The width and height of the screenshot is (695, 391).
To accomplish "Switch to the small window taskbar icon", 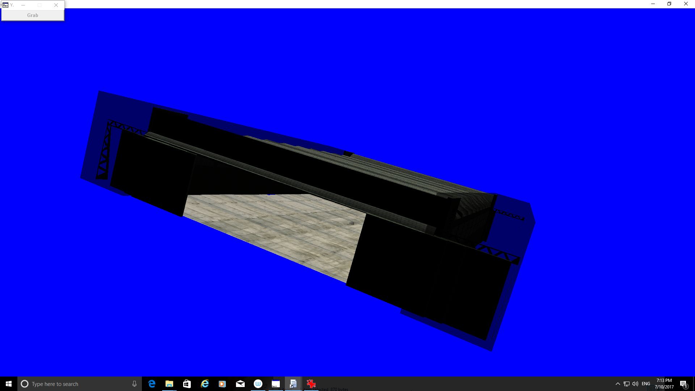I will (x=275, y=384).
